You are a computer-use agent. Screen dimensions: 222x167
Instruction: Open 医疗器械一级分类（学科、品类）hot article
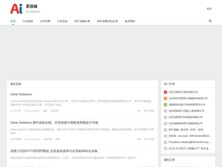pos(186,129)
